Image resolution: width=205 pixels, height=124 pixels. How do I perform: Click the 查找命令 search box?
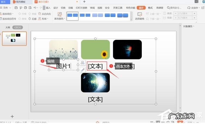click(x=174, y=8)
